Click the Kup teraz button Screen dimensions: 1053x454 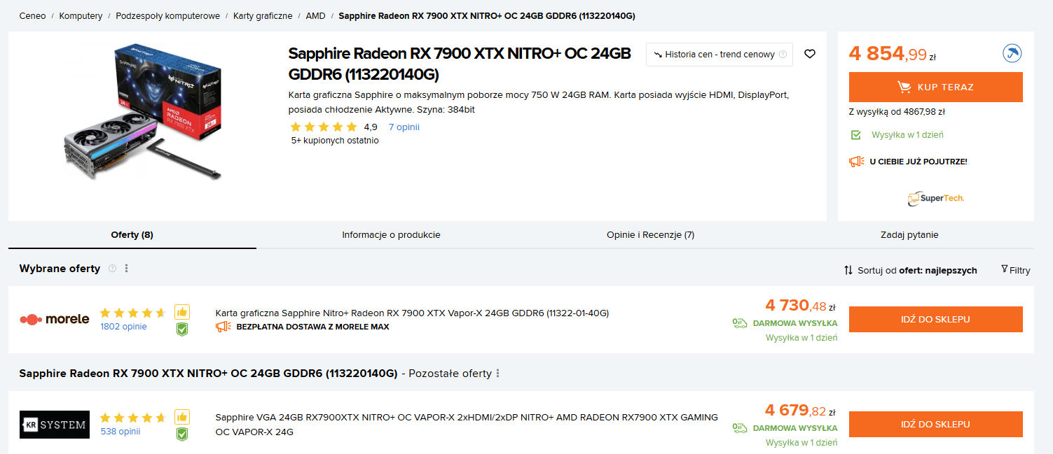[x=935, y=87]
